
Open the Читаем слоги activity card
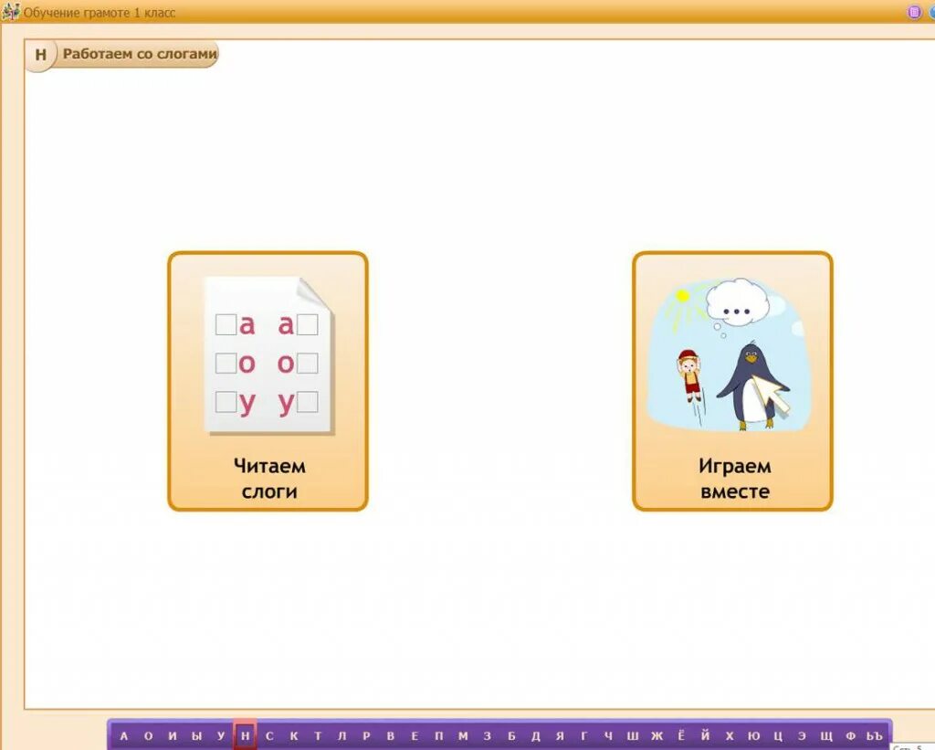[x=268, y=381]
